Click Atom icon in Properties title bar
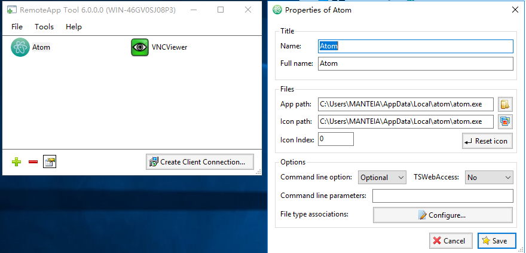 [x=277, y=10]
